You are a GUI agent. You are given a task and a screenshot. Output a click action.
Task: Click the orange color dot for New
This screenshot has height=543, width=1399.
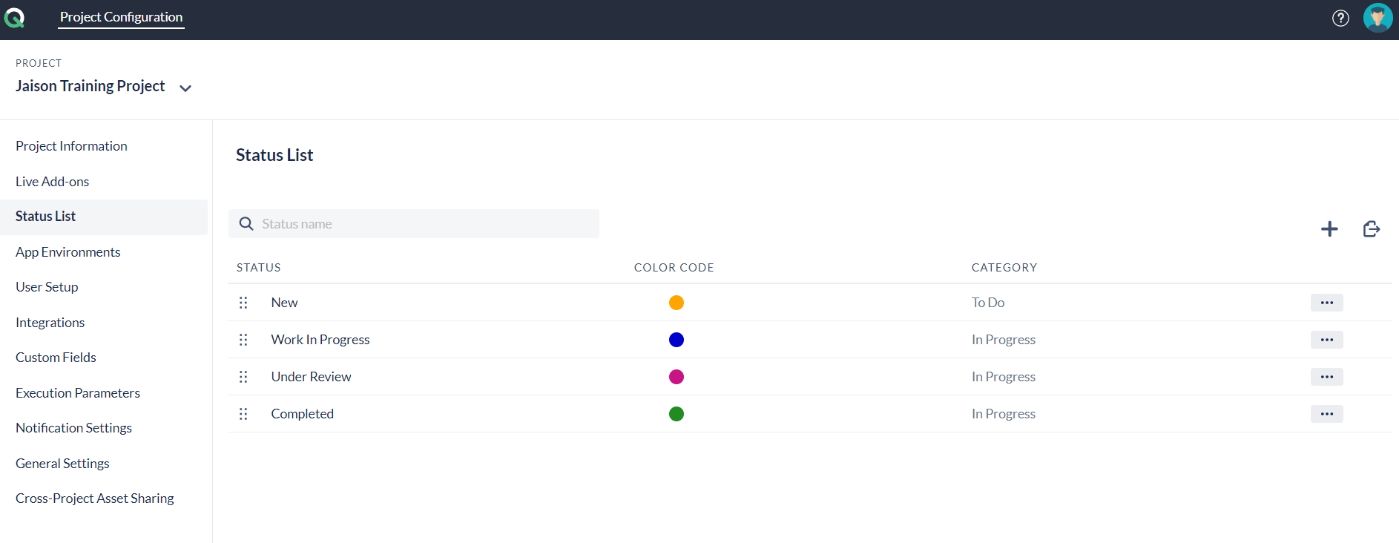click(x=677, y=303)
